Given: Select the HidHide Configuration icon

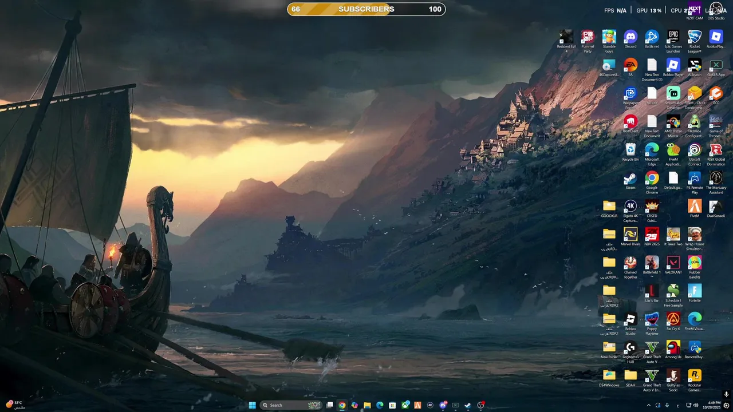Looking at the screenshot, I should click(695, 126).
